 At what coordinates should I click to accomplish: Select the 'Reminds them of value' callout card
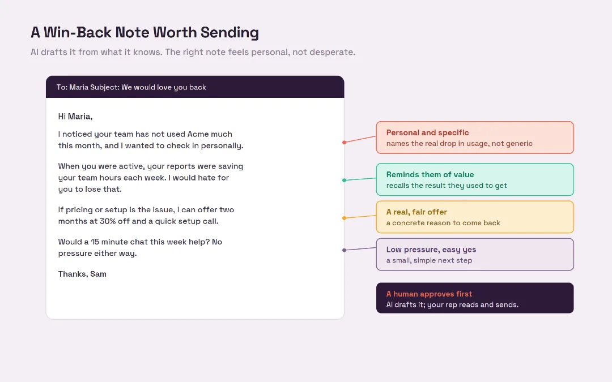click(x=475, y=180)
